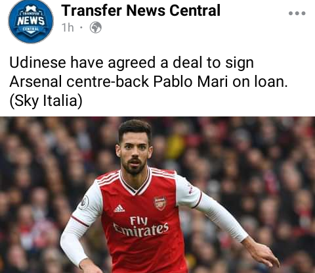Click 'agreed a deal to sign' caption text
This screenshot has width=315, height=273.
click(180, 63)
